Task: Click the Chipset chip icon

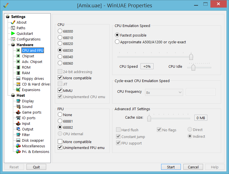Action: 18,56
